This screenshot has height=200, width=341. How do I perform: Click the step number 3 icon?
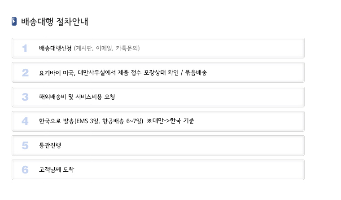(25, 97)
